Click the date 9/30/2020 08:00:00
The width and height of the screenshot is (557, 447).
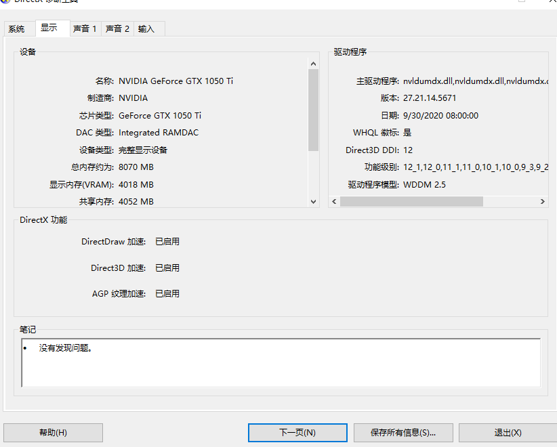pos(441,115)
